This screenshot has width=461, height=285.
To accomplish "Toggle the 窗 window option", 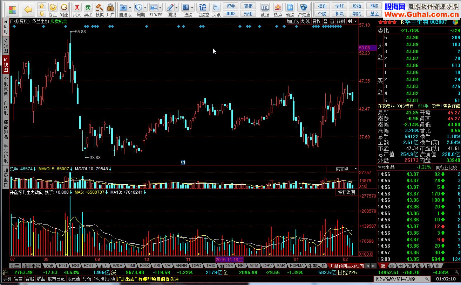I will (x=332, y=21).
